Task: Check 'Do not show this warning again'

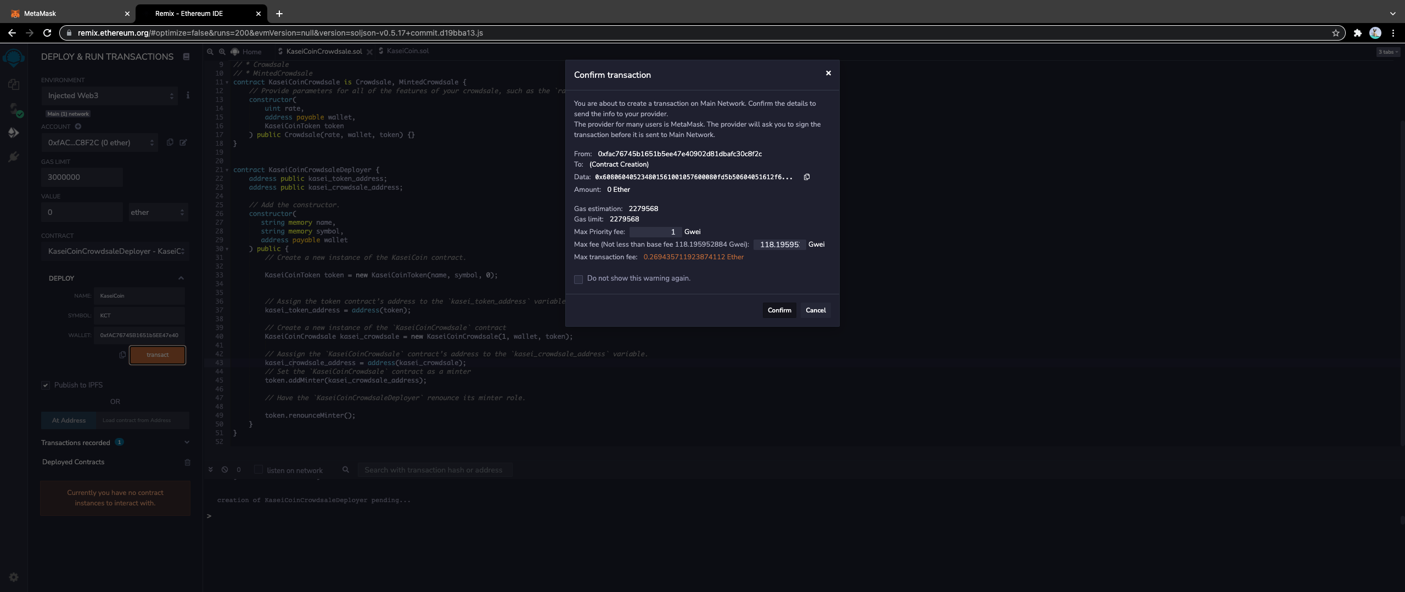Action: pos(578,280)
